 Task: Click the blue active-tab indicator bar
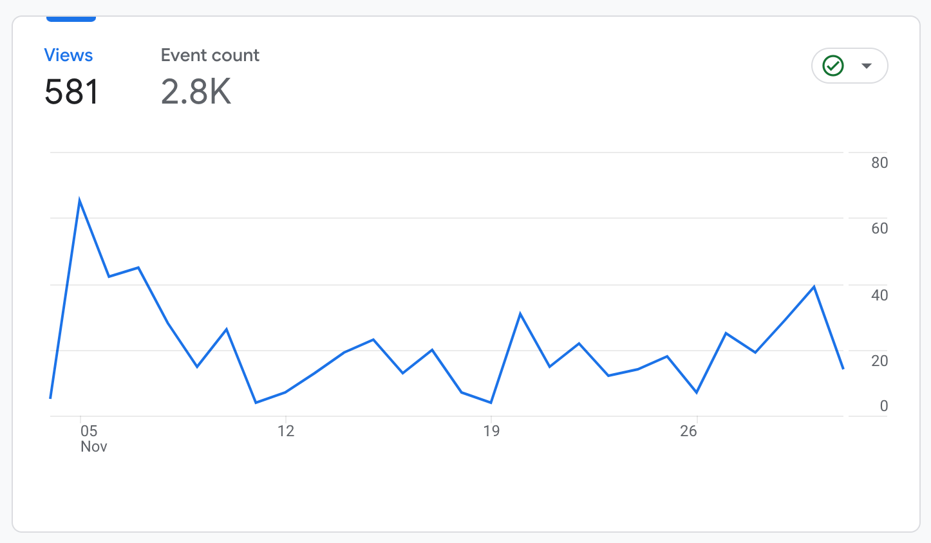pos(71,19)
